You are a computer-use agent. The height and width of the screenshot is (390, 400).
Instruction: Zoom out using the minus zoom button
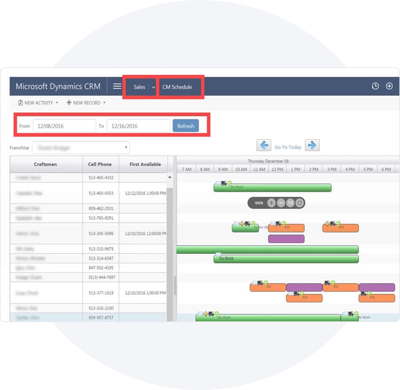pyautogui.click(x=281, y=203)
